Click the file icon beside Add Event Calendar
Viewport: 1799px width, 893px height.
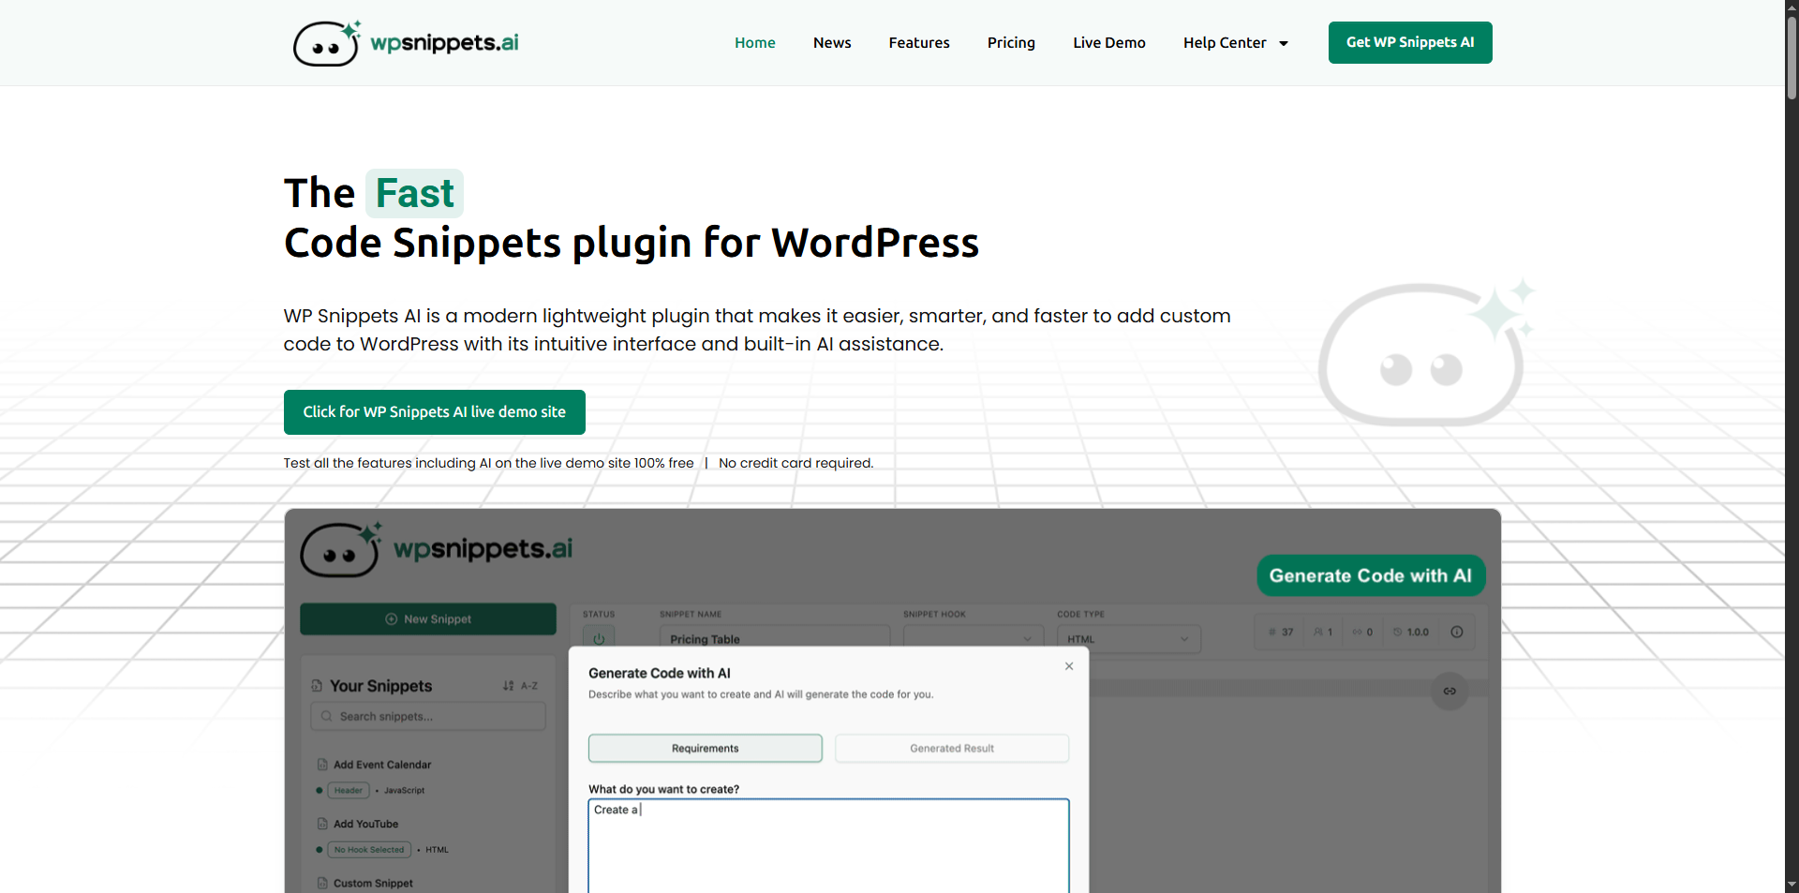point(322,765)
